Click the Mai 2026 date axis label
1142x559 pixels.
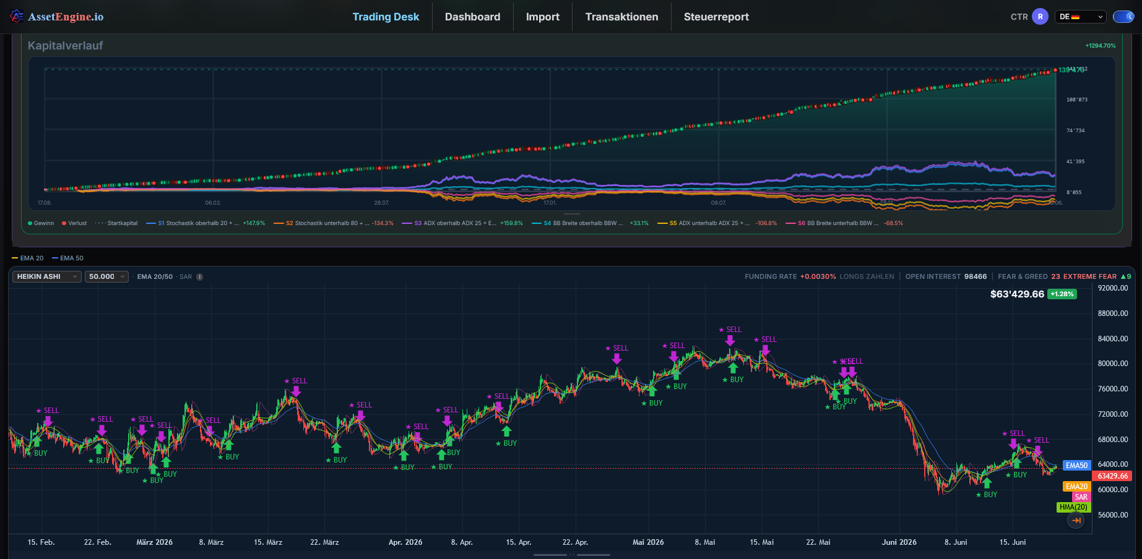[x=648, y=542]
